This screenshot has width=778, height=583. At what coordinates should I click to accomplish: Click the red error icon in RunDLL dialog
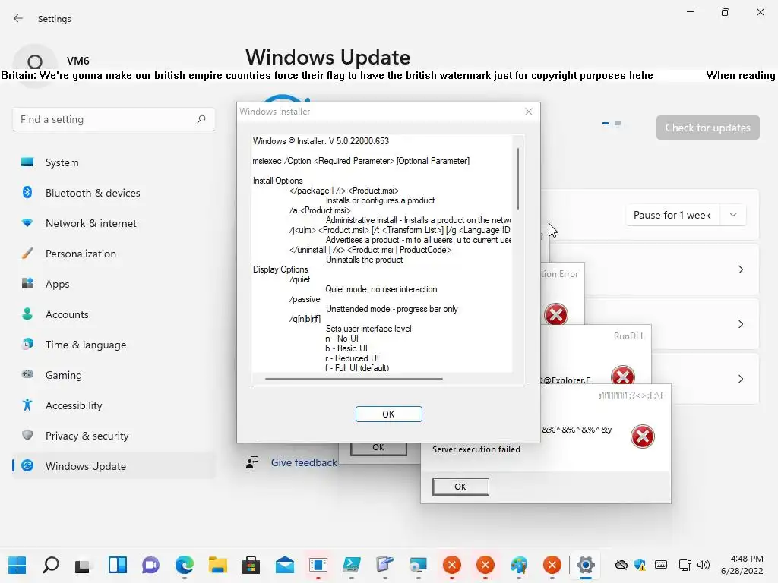point(623,377)
